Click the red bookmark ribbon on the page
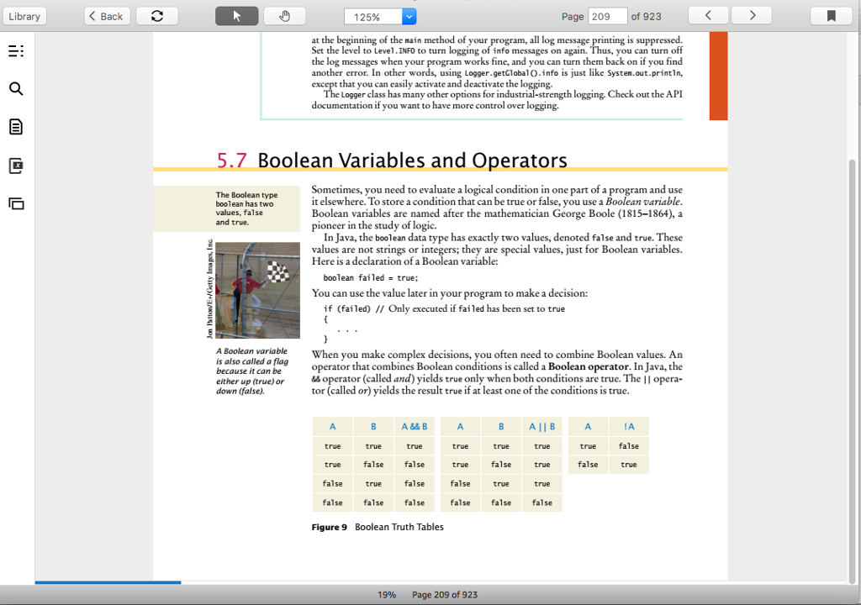The height and width of the screenshot is (605, 861). click(717, 76)
